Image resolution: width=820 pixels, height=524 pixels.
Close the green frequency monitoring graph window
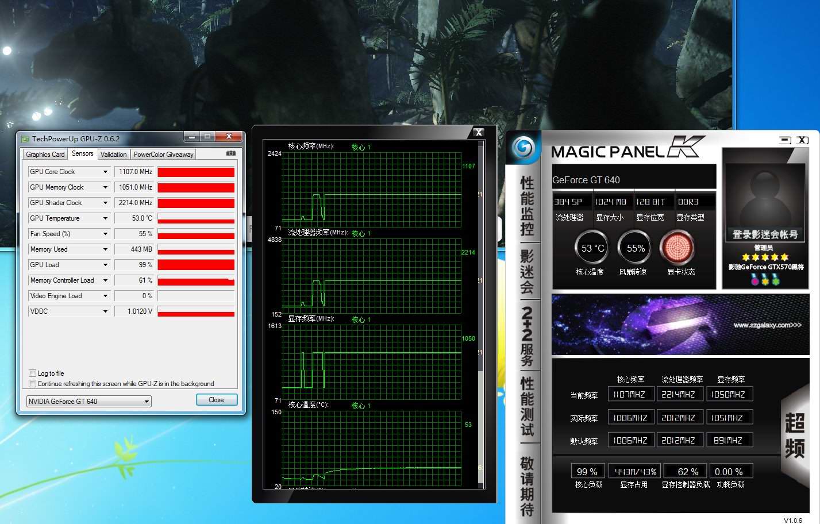pyautogui.click(x=478, y=132)
